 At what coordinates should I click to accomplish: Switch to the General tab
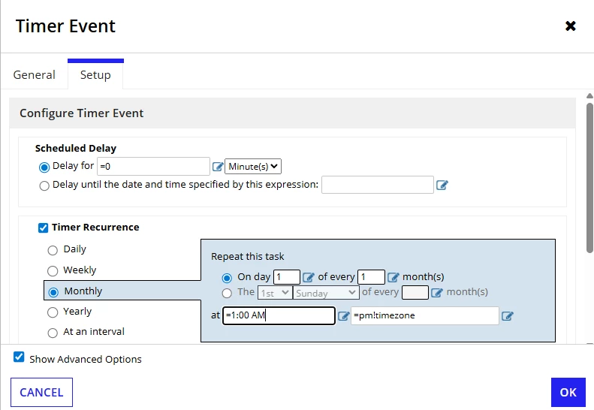pyautogui.click(x=34, y=74)
